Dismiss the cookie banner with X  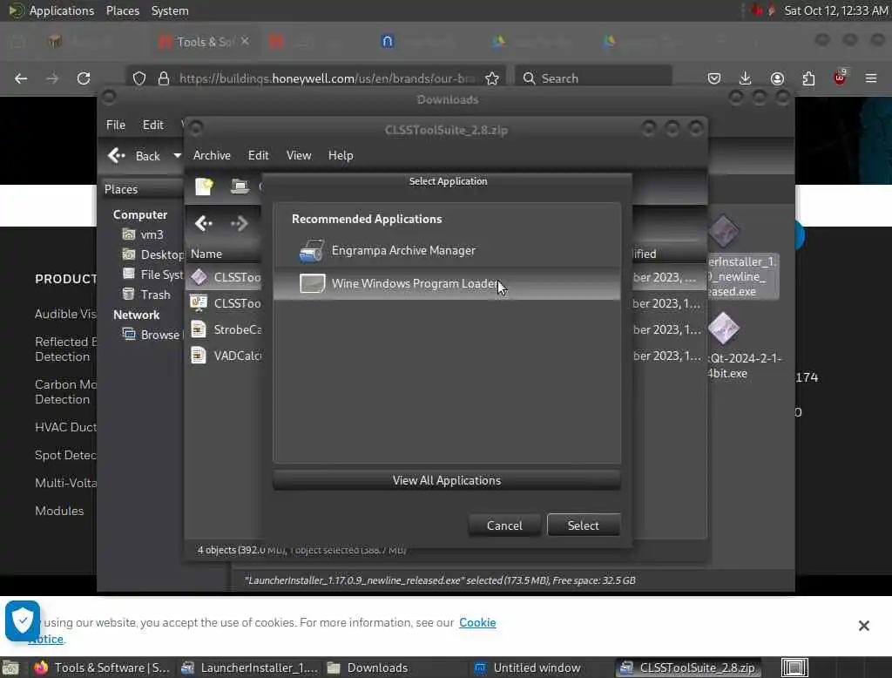pos(863,626)
